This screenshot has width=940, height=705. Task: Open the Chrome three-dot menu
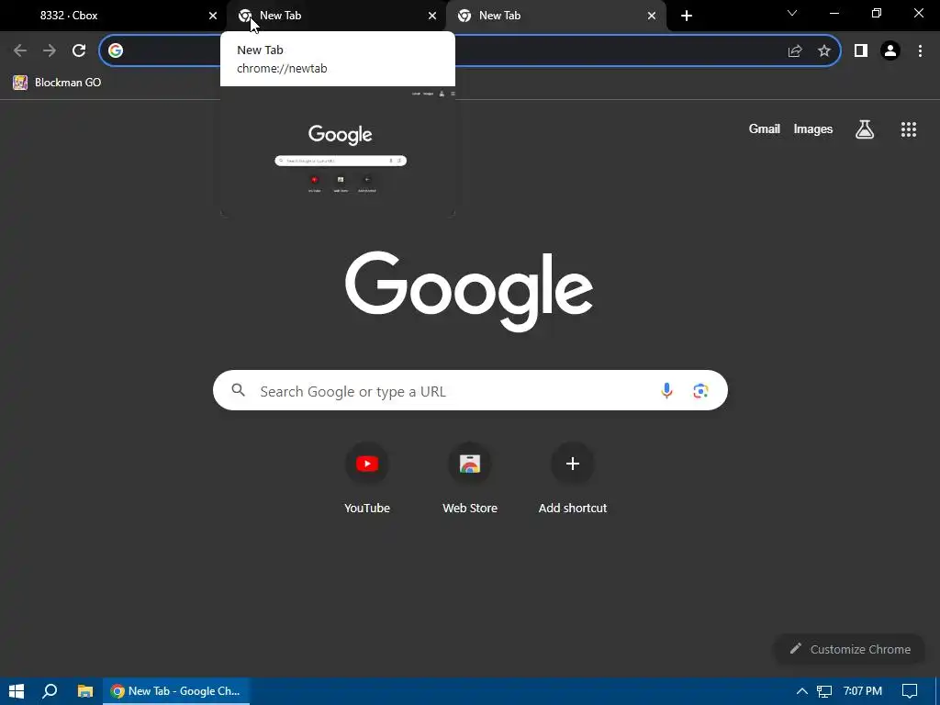click(x=920, y=51)
